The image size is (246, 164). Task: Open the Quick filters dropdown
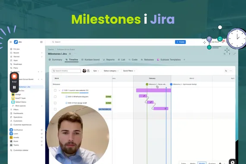tap(129, 71)
